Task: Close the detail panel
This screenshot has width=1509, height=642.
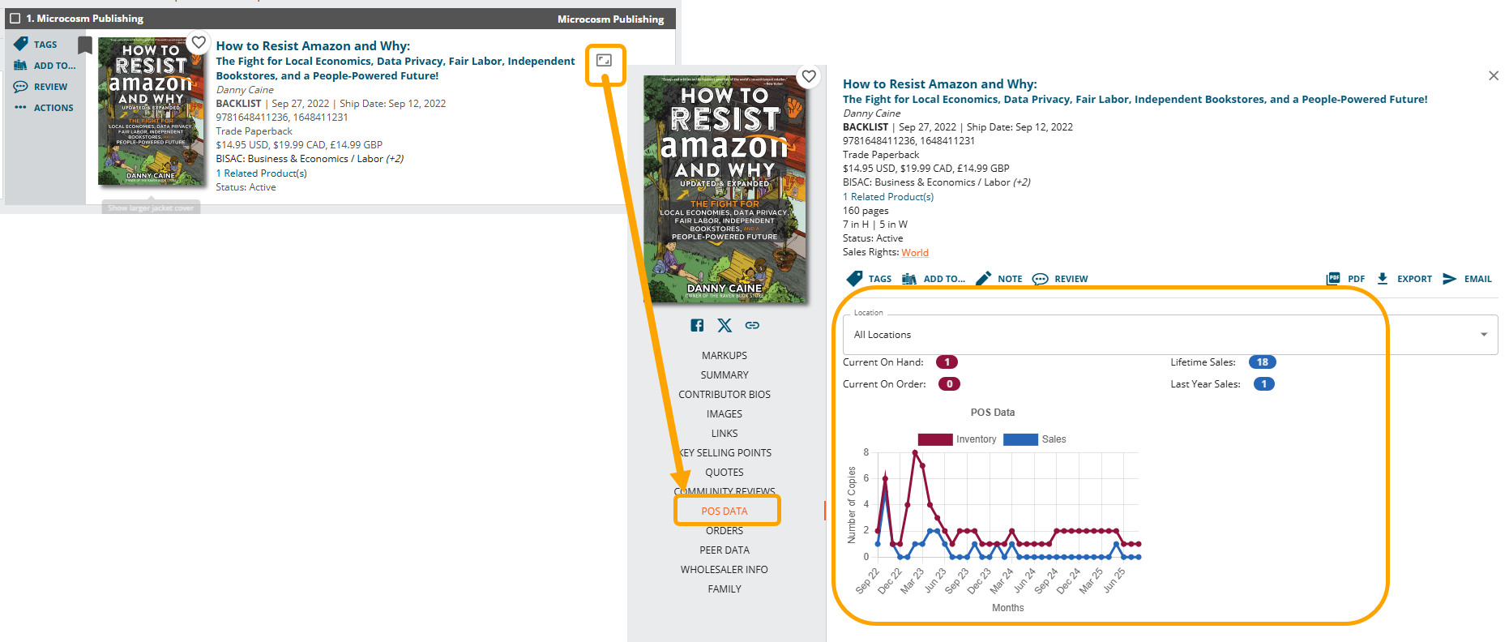Action: pos(1494,75)
